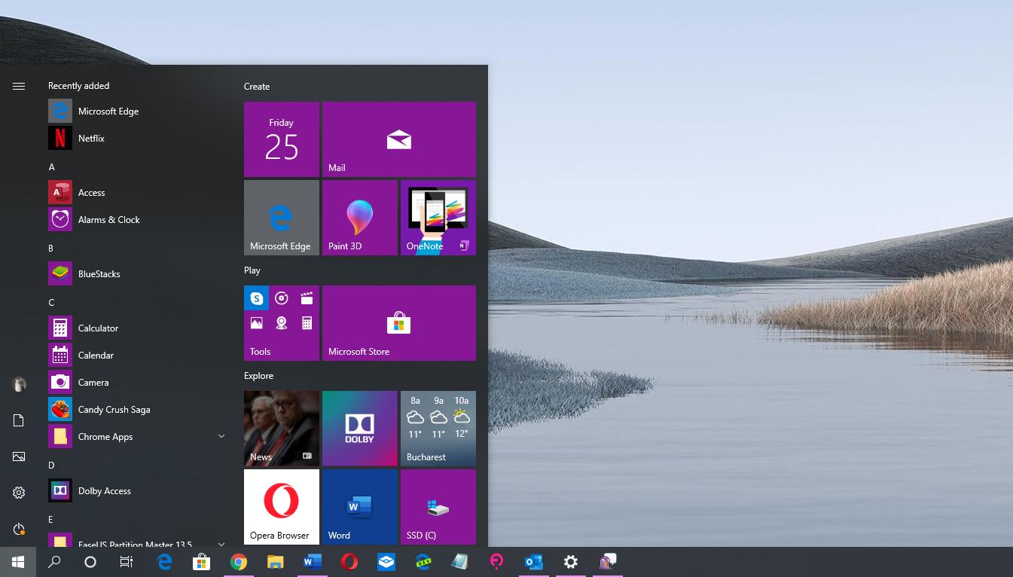Open the Calculator app
Screen dimensions: 1013x577
[139, 328]
